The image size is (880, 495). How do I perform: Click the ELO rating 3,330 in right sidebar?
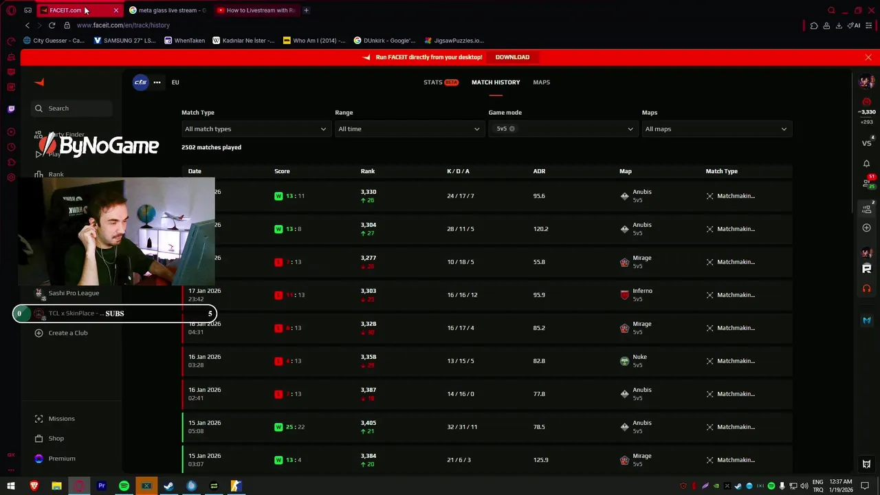coord(868,112)
